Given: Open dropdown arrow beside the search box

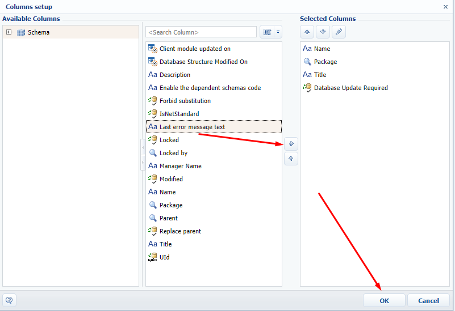Looking at the screenshot, I should (x=278, y=32).
